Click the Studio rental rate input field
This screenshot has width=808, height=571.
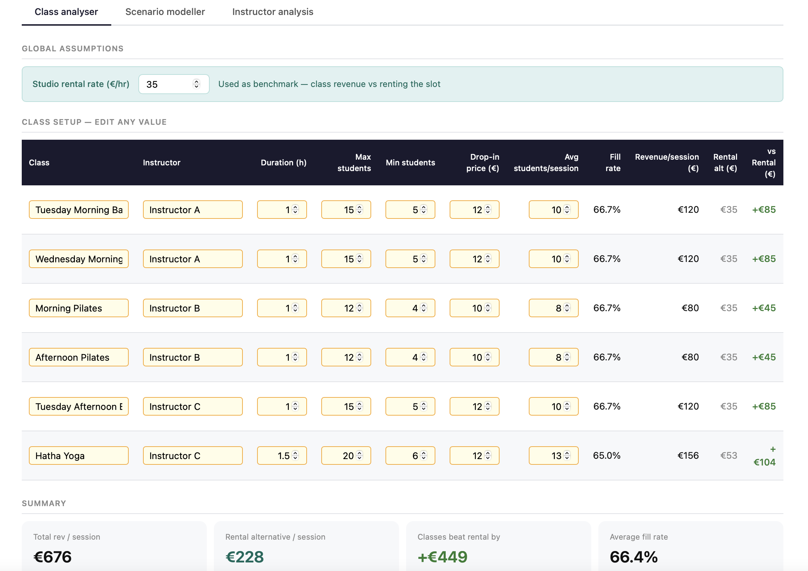(174, 84)
